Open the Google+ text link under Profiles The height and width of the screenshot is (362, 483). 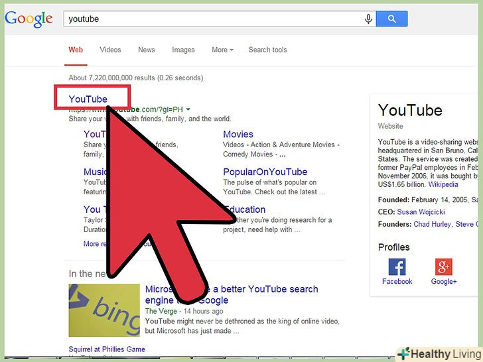444,281
